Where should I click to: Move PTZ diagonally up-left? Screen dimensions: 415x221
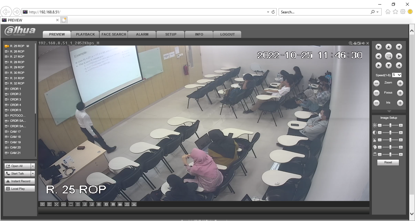point(379,47)
